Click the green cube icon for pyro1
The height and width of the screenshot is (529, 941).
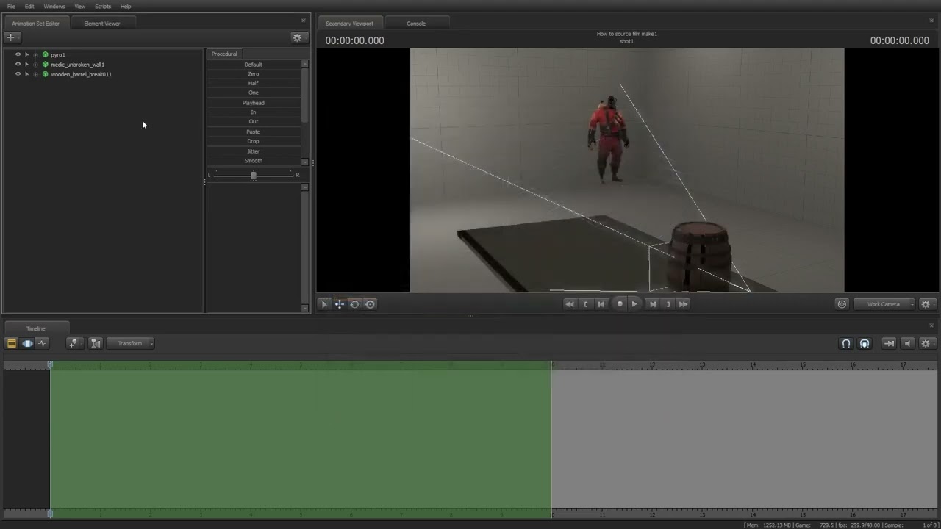coord(45,54)
